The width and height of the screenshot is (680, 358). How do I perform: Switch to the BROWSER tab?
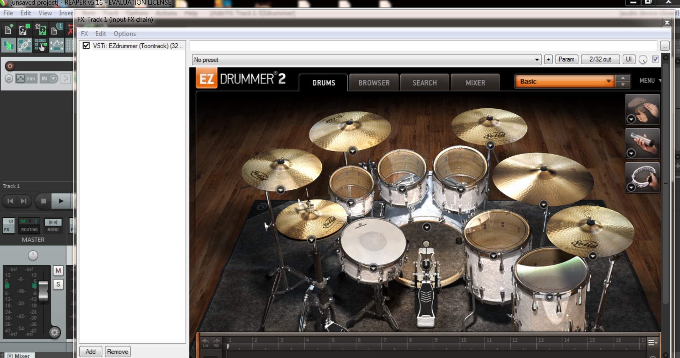[374, 83]
